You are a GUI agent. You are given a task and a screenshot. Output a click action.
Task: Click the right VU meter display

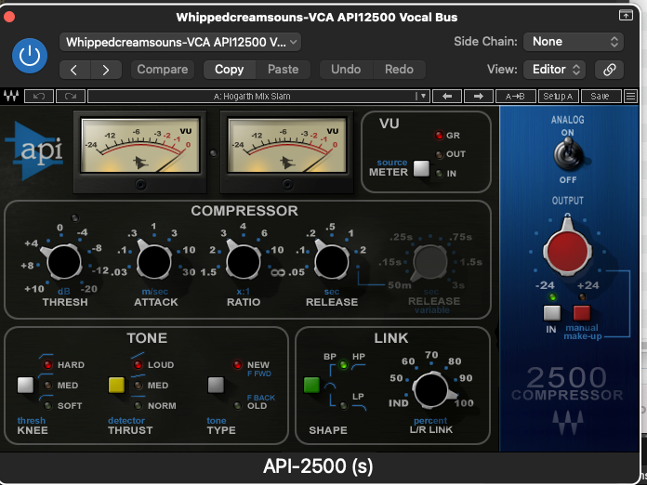[x=287, y=145]
